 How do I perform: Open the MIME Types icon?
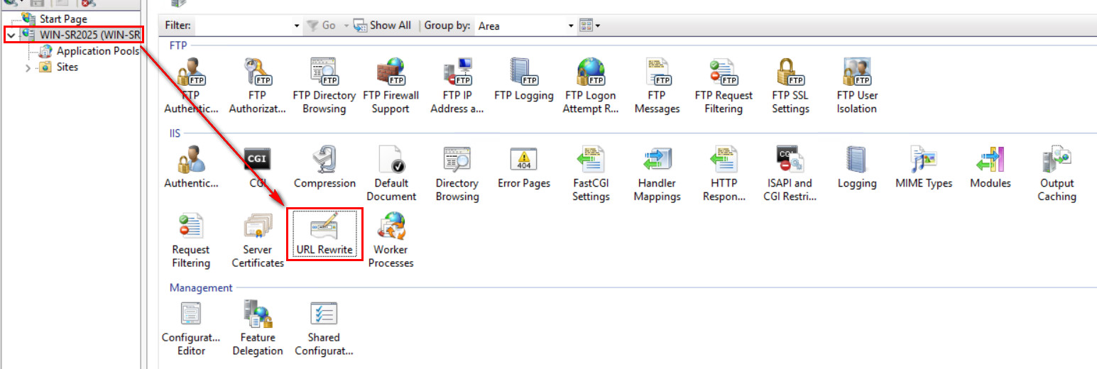[924, 168]
